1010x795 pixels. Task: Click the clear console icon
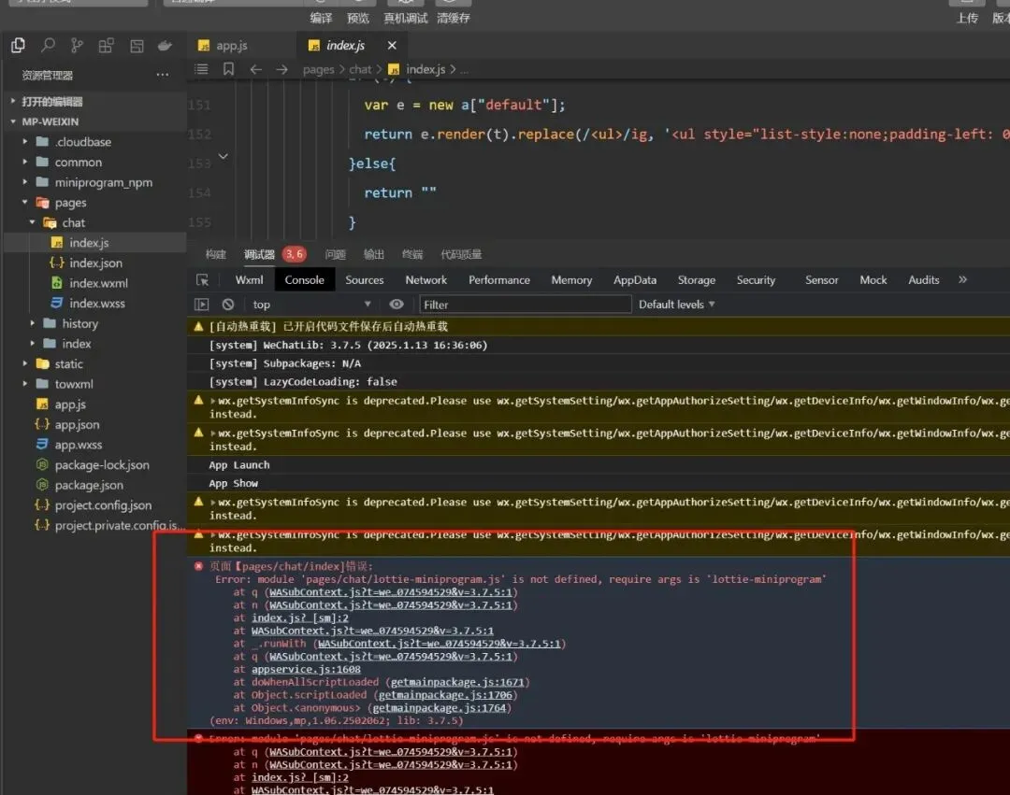(x=228, y=305)
